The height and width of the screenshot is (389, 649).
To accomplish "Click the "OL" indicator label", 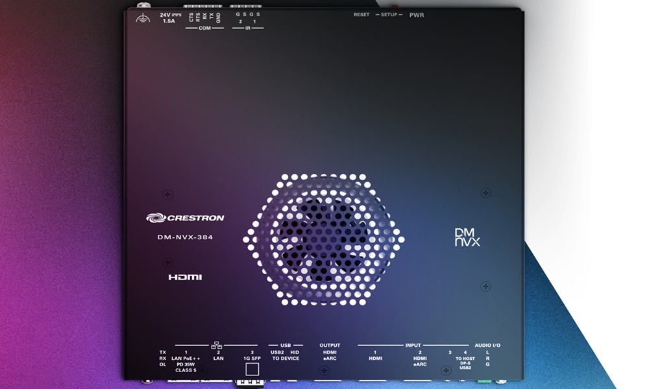I will pyautogui.click(x=163, y=364).
